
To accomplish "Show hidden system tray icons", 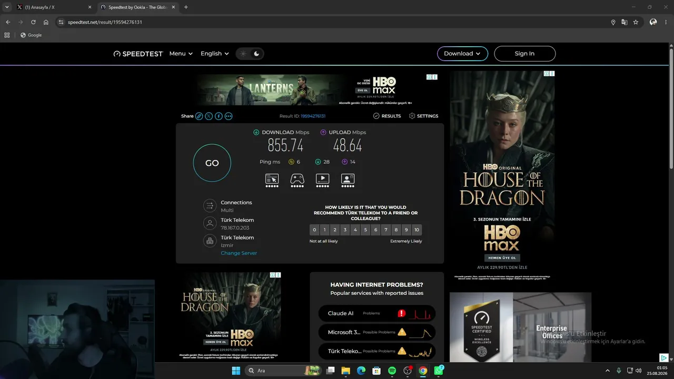I will pos(608,371).
